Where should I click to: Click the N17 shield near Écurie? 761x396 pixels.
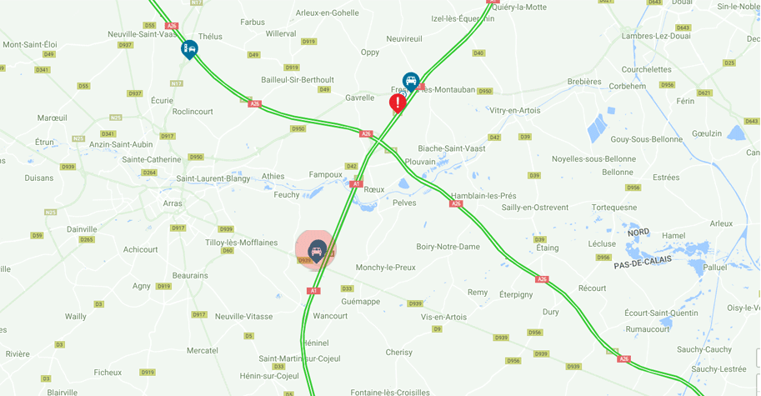click(x=176, y=83)
